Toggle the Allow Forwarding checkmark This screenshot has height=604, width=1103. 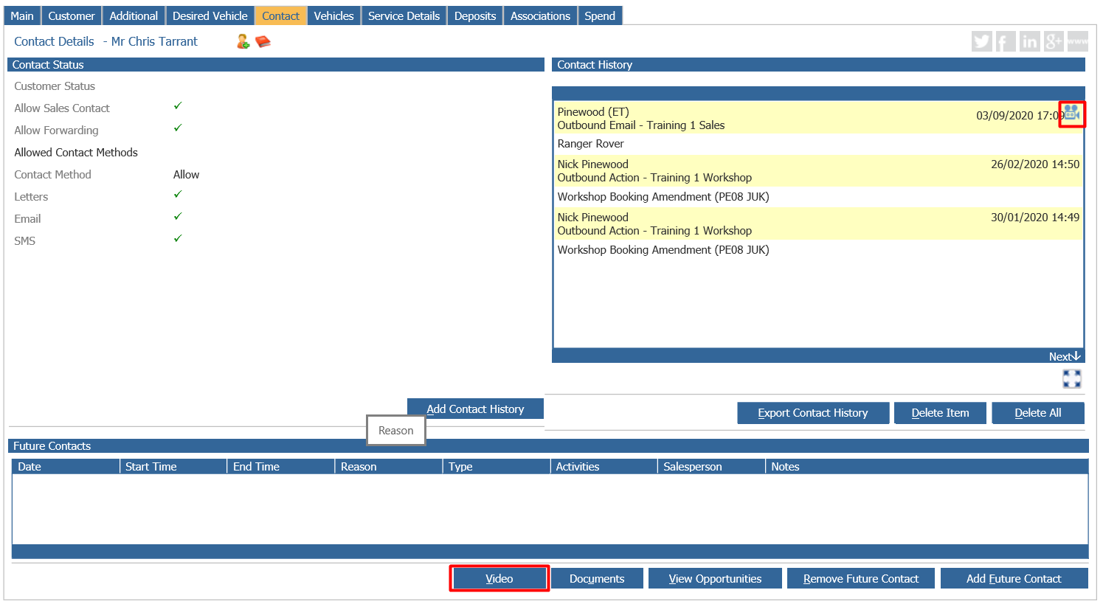click(178, 128)
